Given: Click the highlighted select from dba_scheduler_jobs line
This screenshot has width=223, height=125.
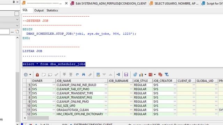Looking at the screenshot, I should [54, 64].
